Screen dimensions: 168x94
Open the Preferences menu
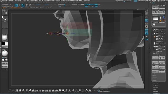point(52,3)
